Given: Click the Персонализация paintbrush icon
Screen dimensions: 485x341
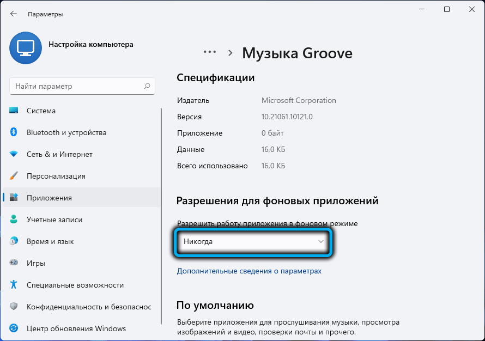Looking at the screenshot, I should [14, 175].
